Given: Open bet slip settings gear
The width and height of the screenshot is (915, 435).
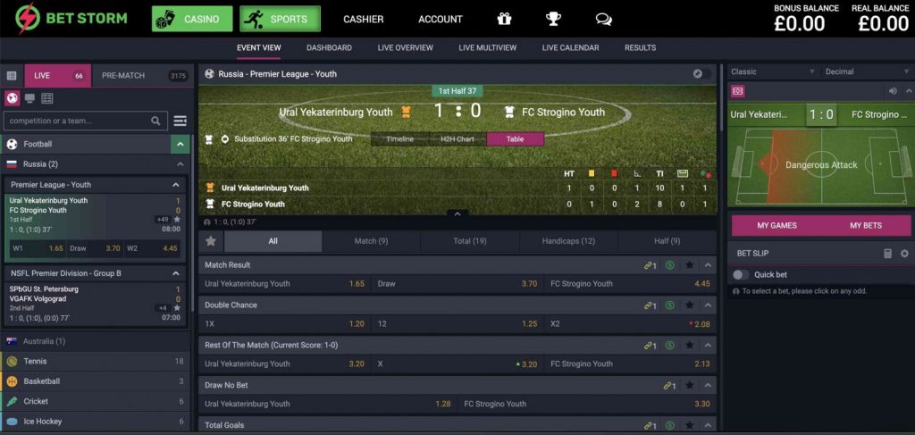Looking at the screenshot, I should pyautogui.click(x=904, y=253).
